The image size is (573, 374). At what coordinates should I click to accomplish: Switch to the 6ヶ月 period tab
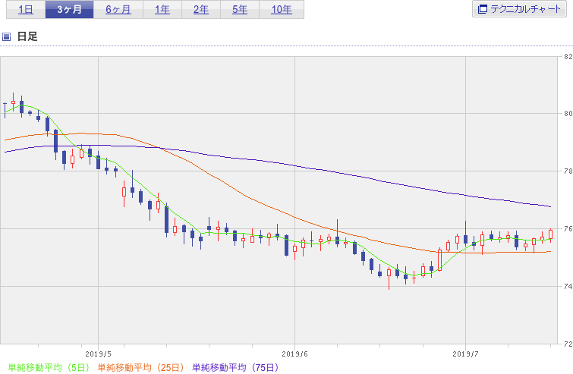click(118, 9)
